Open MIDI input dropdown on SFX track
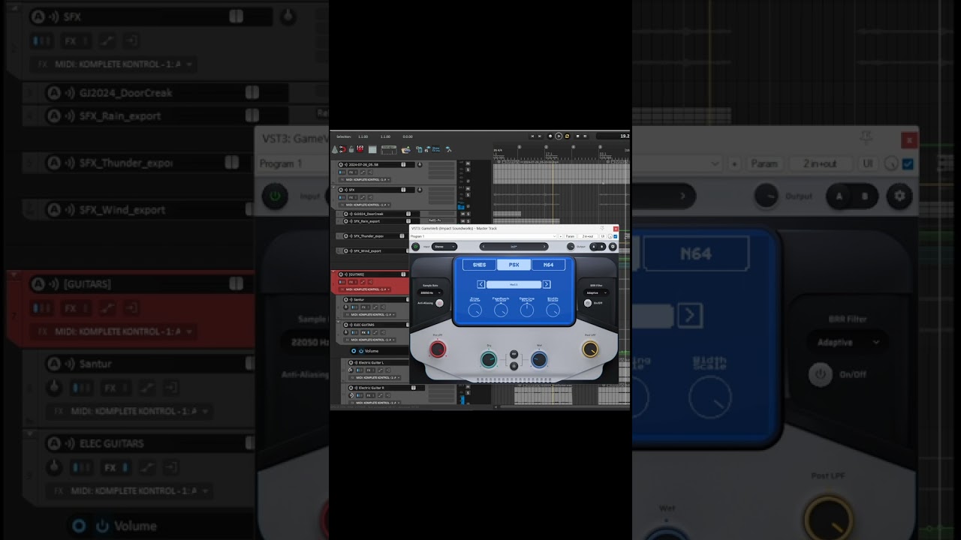Image resolution: width=961 pixels, height=540 pixels. (365, 205)
